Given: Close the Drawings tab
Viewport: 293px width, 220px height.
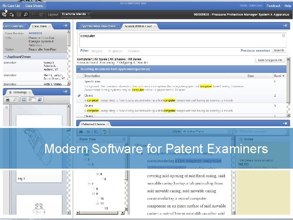Looking at the screenshot, I should pos(30,92).
